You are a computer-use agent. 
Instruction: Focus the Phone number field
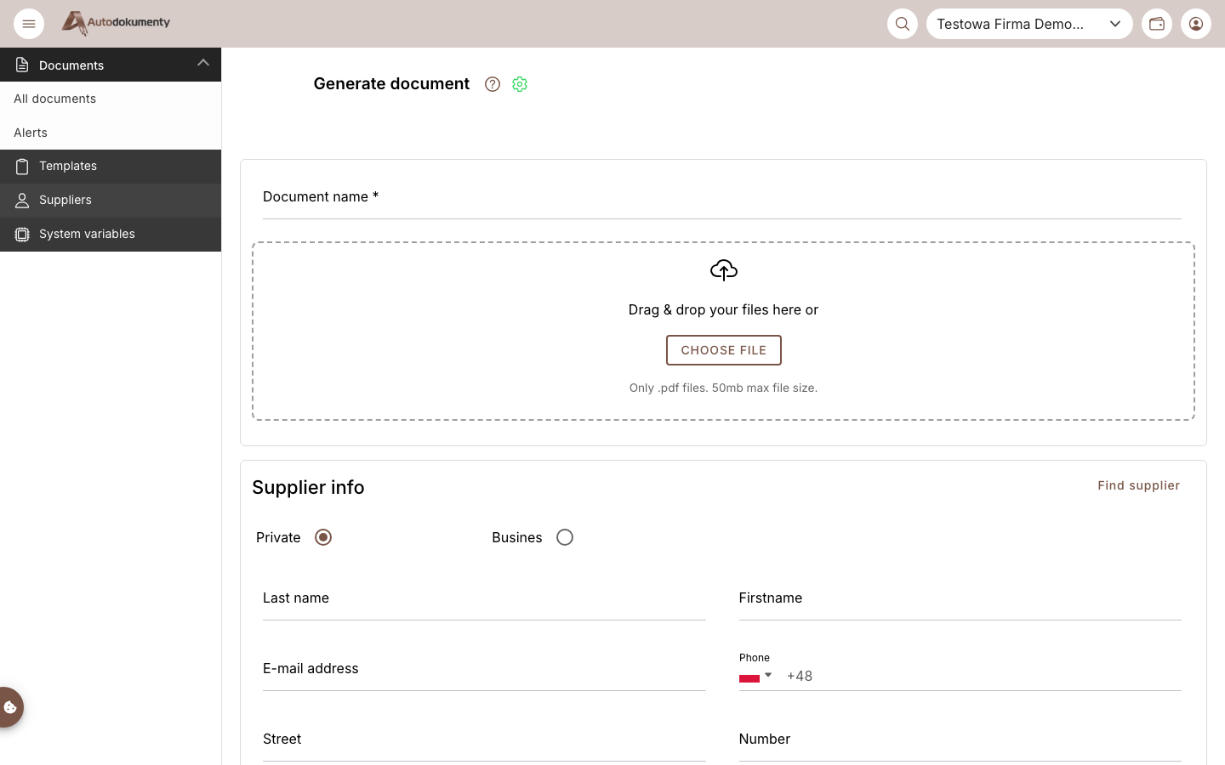(983, 677)
